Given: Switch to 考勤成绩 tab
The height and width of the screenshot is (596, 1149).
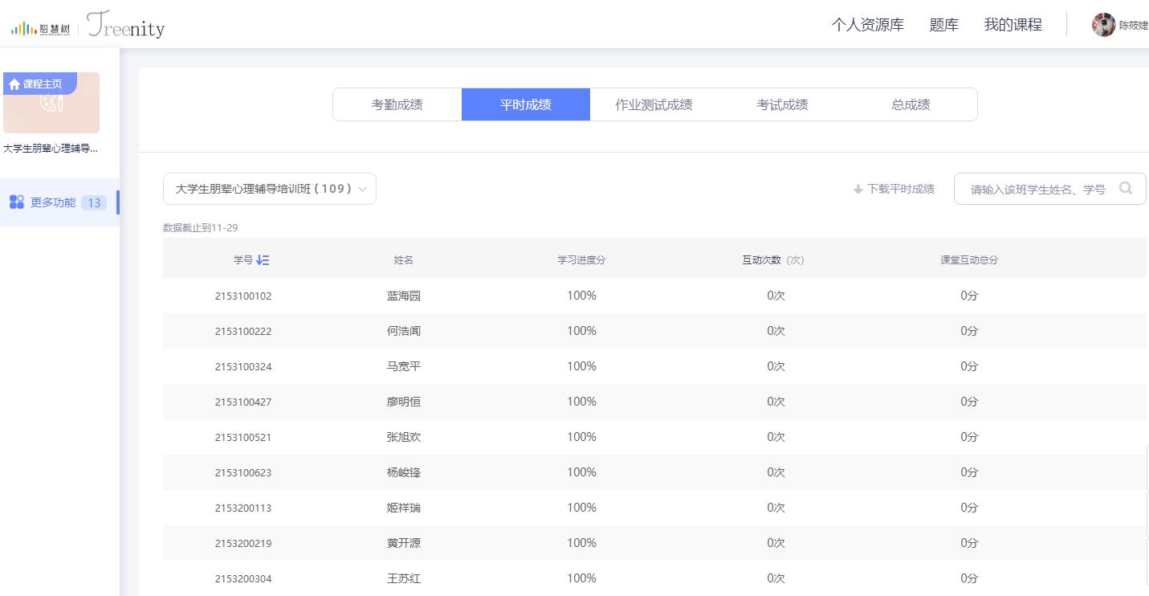Looking at the screenshot, I should click(397, 104).
